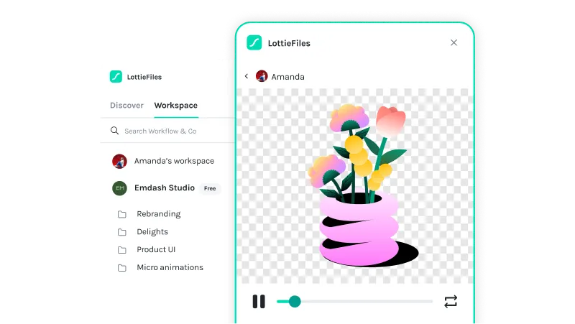The image size is (575, 324).
Task: Click the playback progress slider handle
Action: [x=295, y=302]
